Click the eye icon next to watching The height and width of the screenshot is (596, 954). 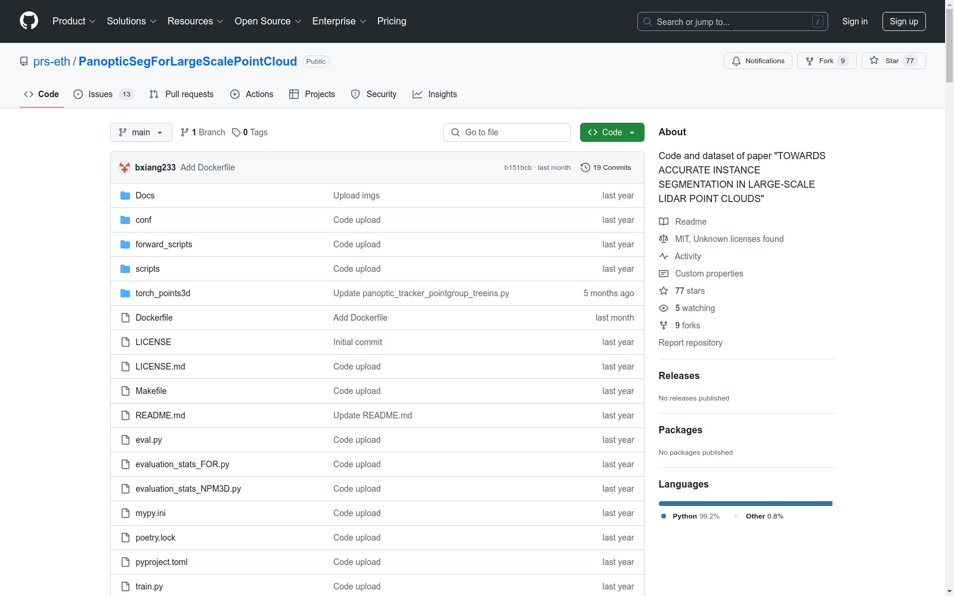[664, 308]
